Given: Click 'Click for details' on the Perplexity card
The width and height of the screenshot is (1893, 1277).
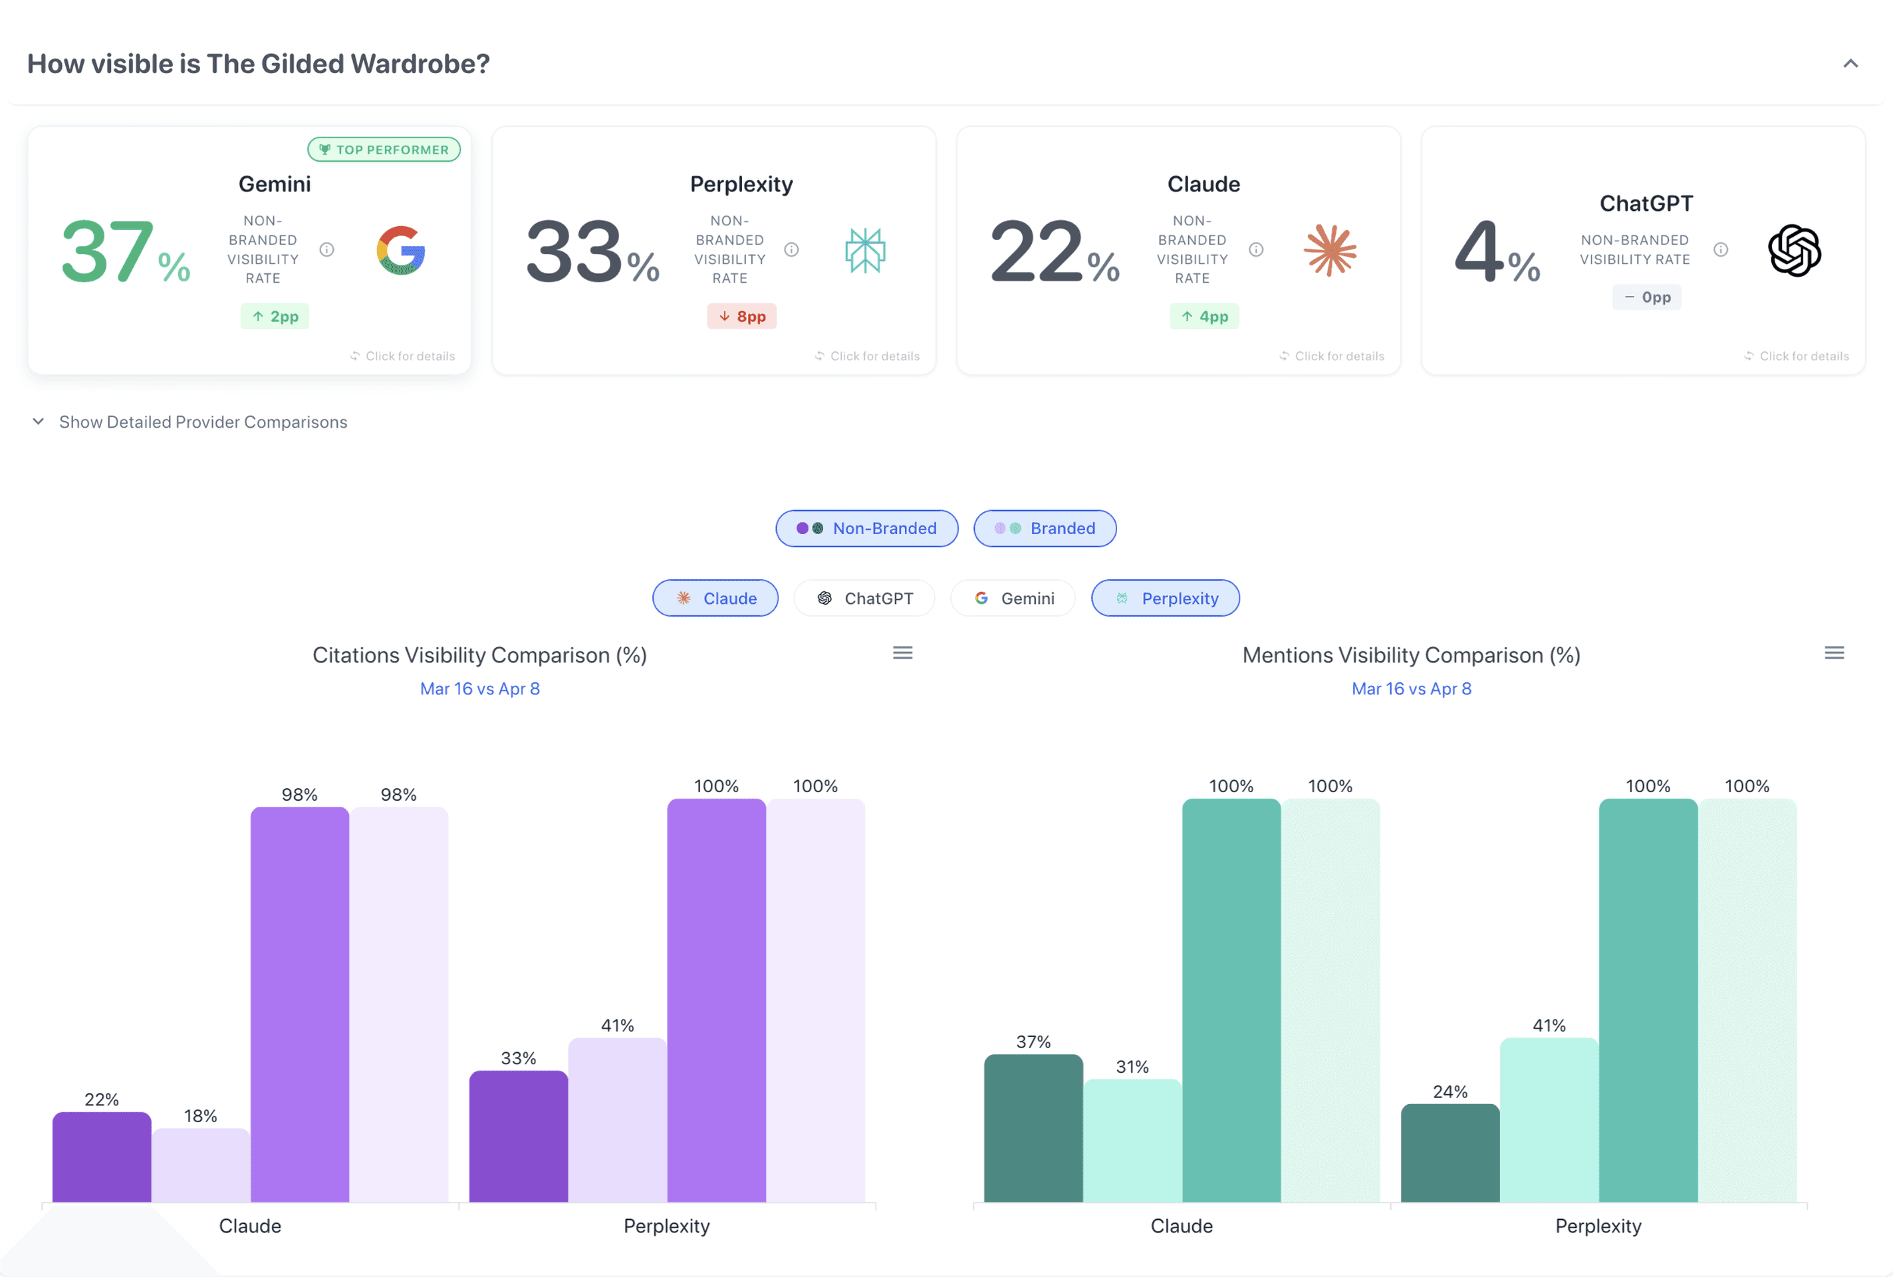Looking at the screenshot, I should point(866,356).
